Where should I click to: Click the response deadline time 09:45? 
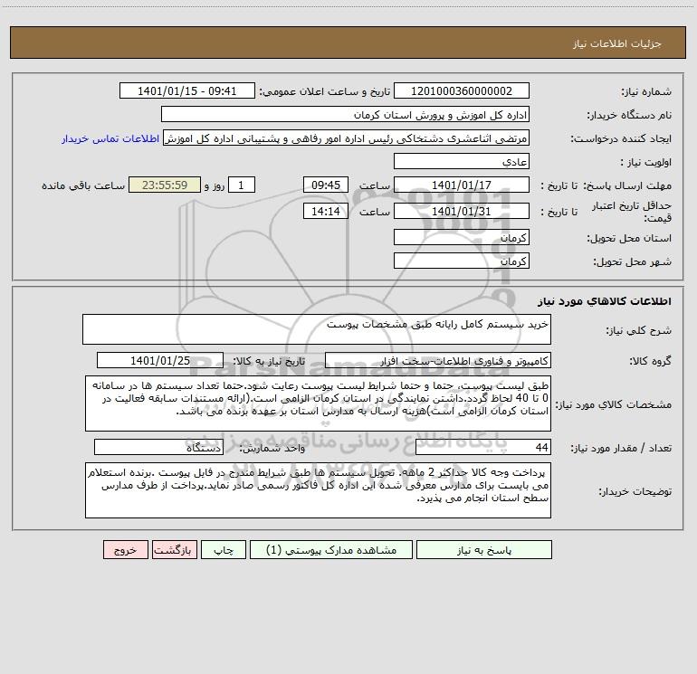325,185
